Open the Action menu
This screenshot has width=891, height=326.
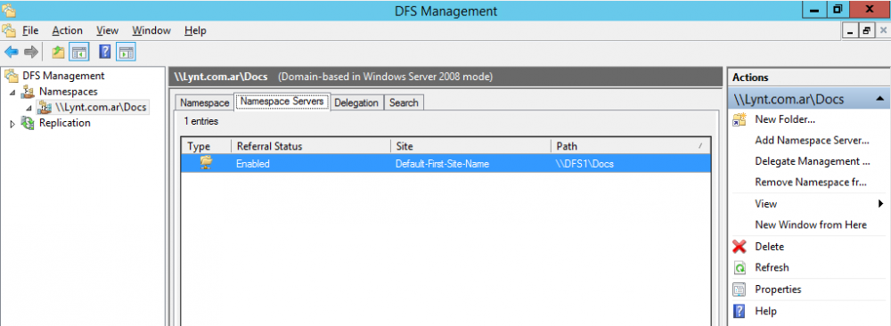tap(67, 30)
